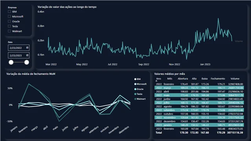251x141 pixels.
Task: Select the 2022 março table row
Action: point(199,88)
